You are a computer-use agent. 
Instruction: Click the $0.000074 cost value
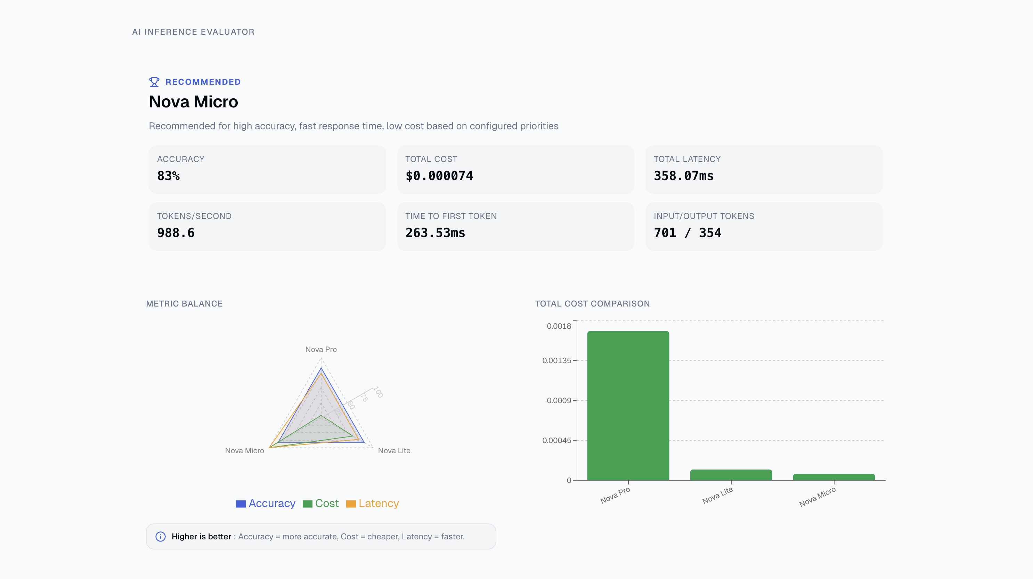click(439, 176)
